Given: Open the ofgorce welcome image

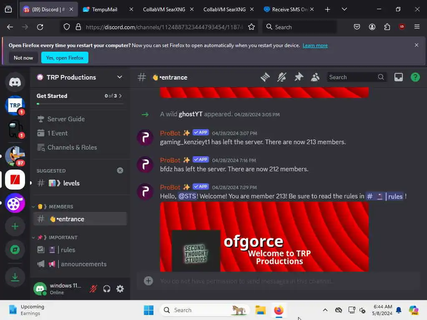Looking at the screenshot, I should point(264,237).
